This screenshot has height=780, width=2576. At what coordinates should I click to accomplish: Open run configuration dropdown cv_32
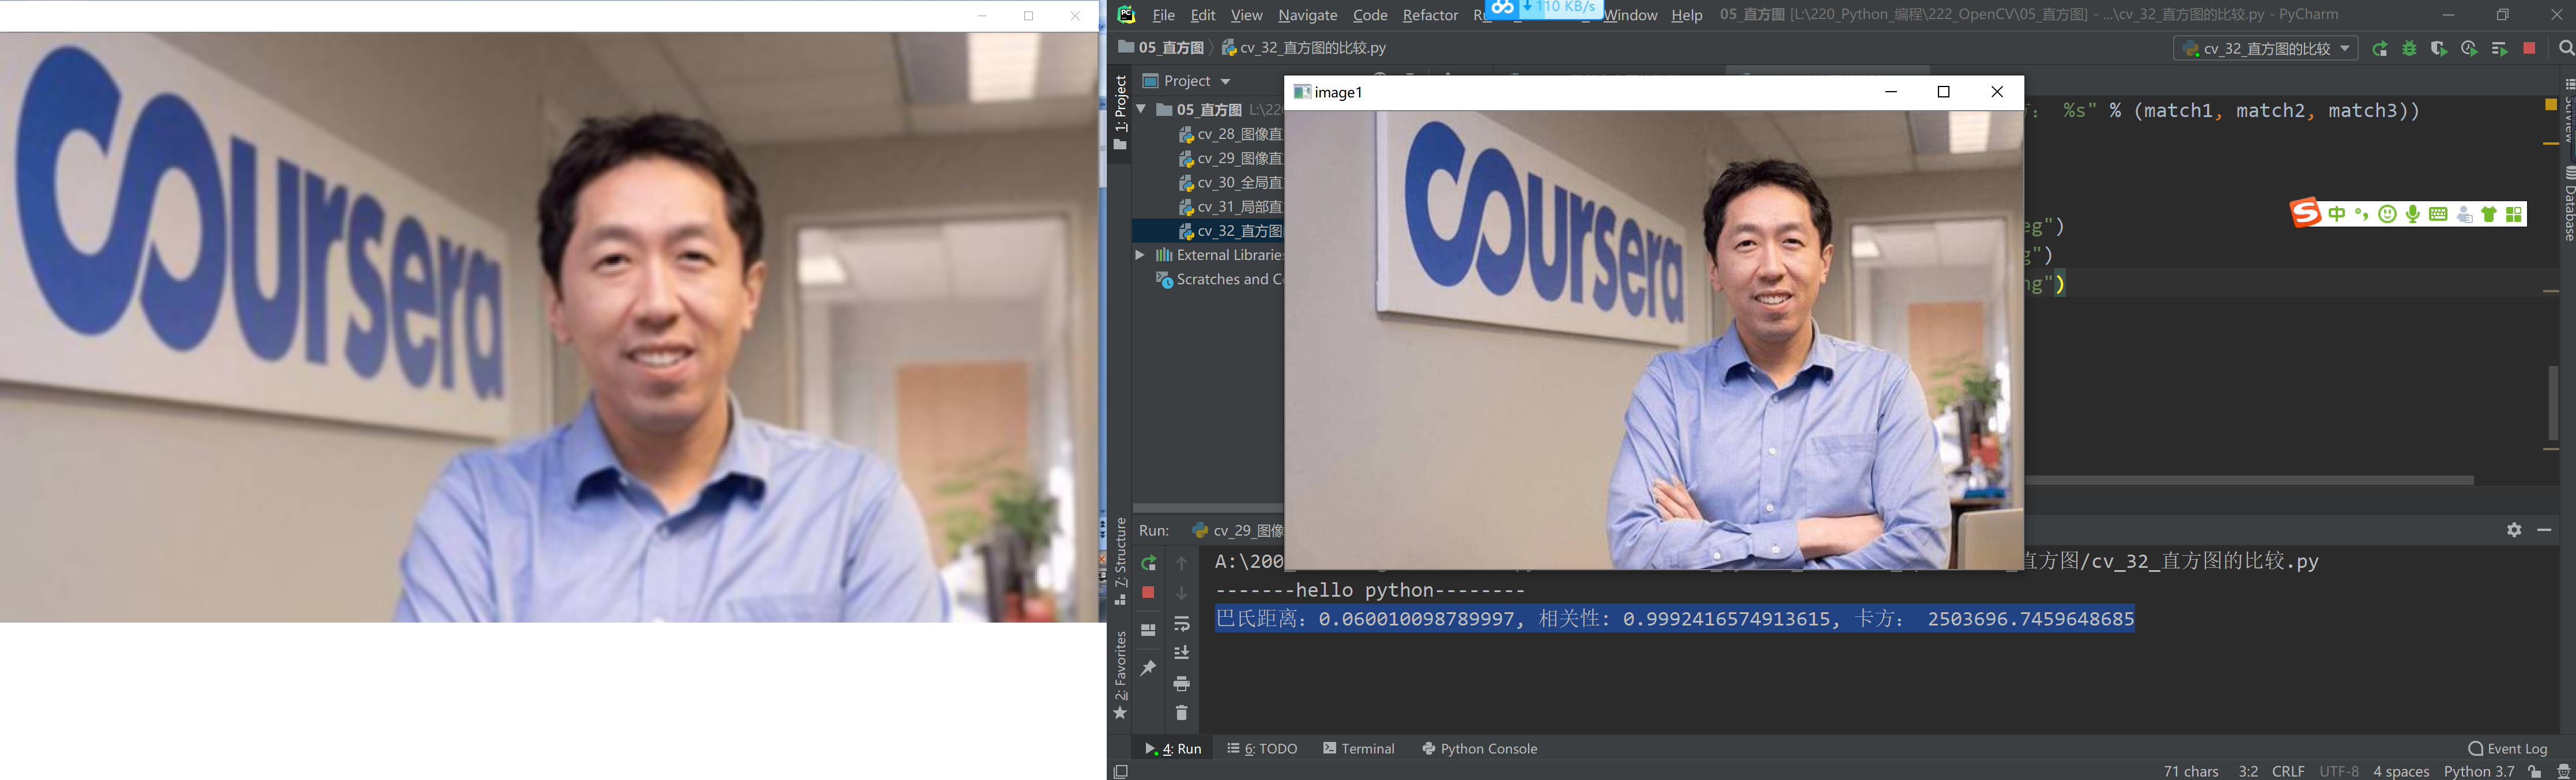pyautogui.click(x=2265, y=48)
